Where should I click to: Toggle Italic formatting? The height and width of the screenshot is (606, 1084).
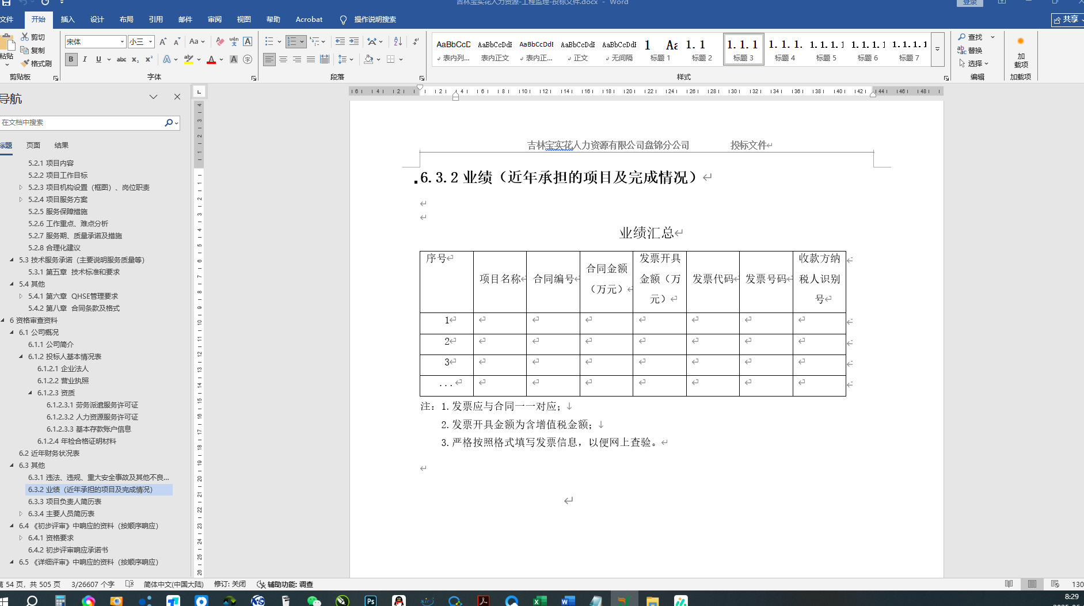pos(85,59)
